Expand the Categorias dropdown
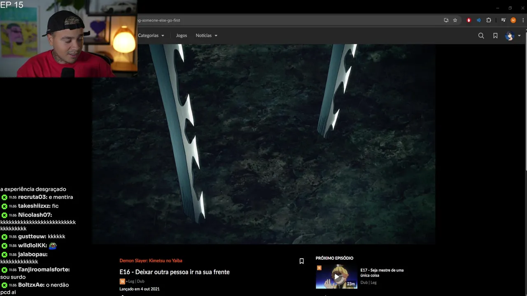The width and height of the screenshot is (527, 296). pos(151,35)
